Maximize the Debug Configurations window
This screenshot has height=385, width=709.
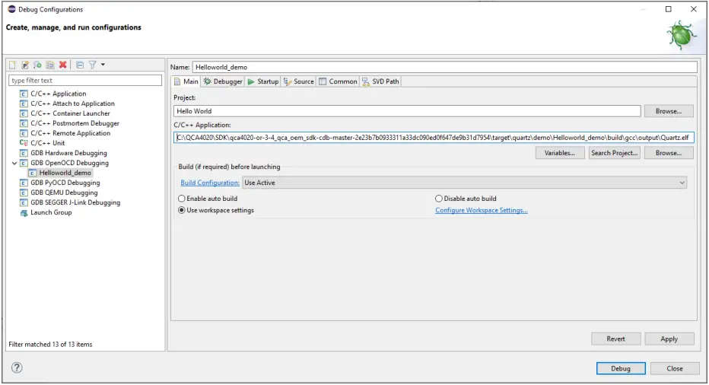click(x=669, y=9)
